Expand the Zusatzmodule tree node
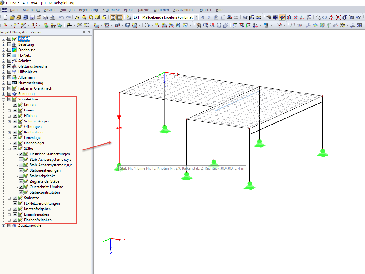365x274 pixels. pyautogui.click(x=4, y=225)
